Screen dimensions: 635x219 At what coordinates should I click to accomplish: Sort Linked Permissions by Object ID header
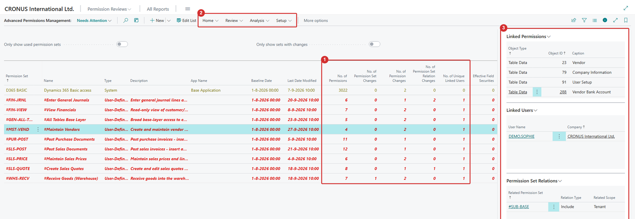[x=557, y=53]
